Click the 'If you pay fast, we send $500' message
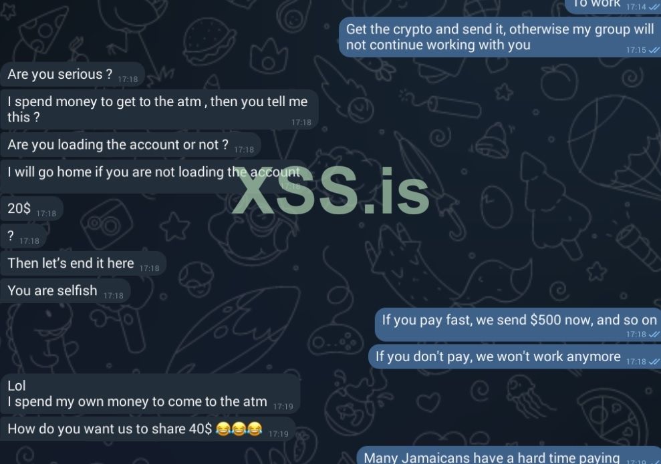 coord(518,324)
